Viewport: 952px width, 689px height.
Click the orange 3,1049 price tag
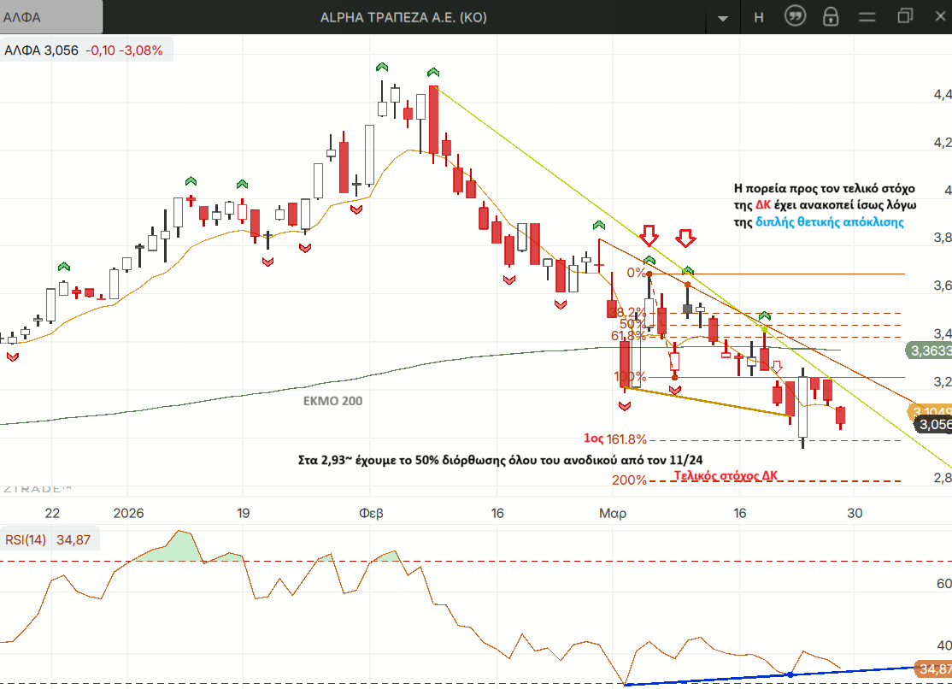pos(930,411)
